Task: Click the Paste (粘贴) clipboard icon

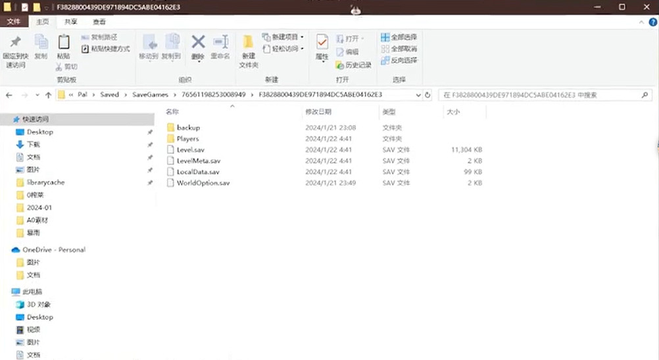Action: click(x=63, y=42)
